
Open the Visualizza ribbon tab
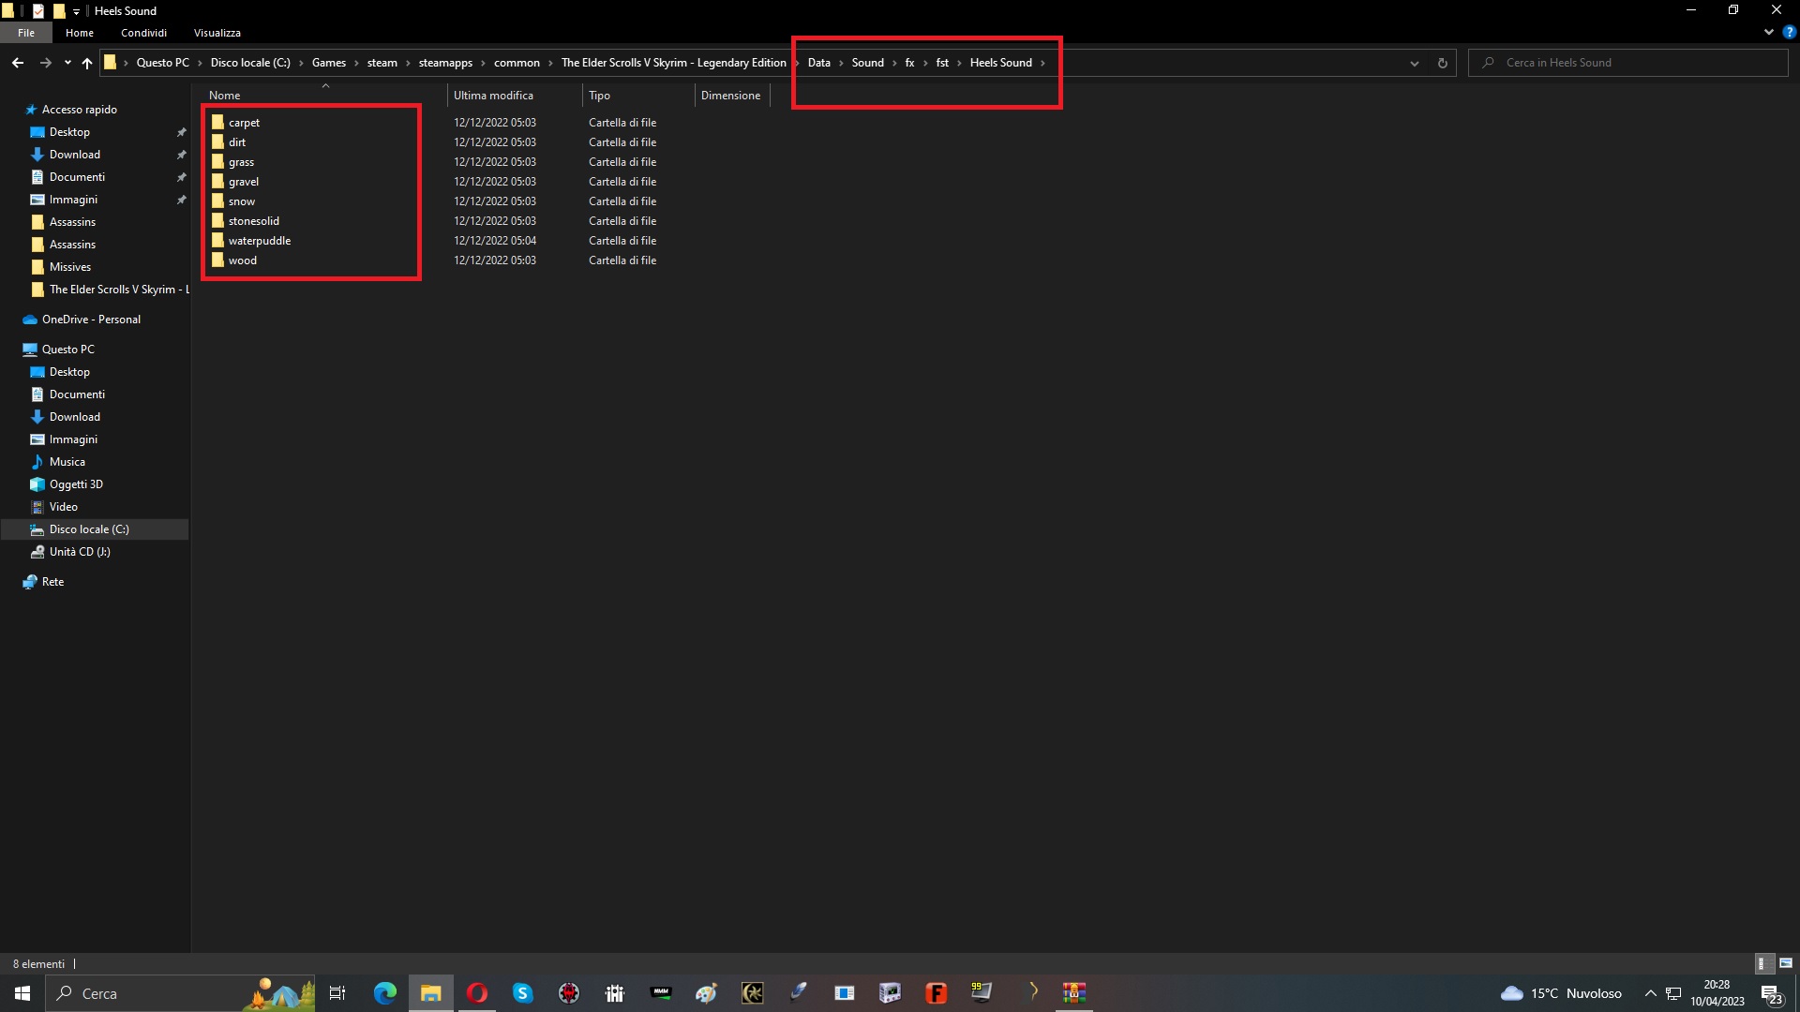click(217, 33)
